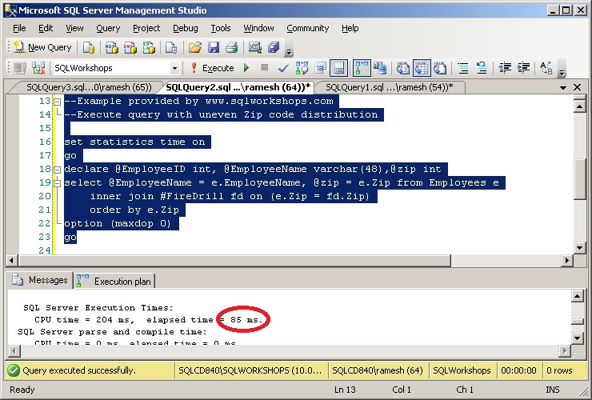The image size is (592, 400).
Task: Collapse the comment block at line 13
Action: 57,102
